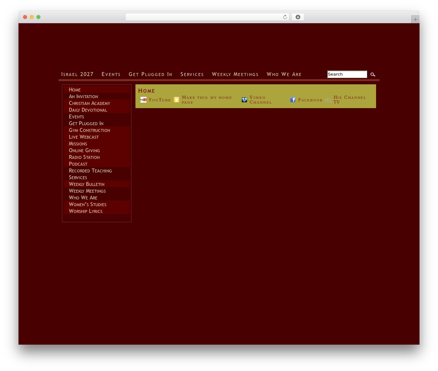
Task: Click the Search input field
Action: (x=347, y=74)
